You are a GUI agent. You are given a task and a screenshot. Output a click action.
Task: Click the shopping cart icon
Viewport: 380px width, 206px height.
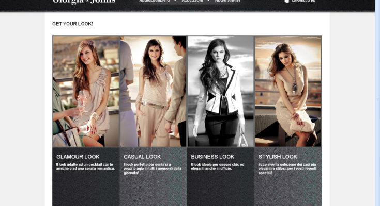coord(287,2)
